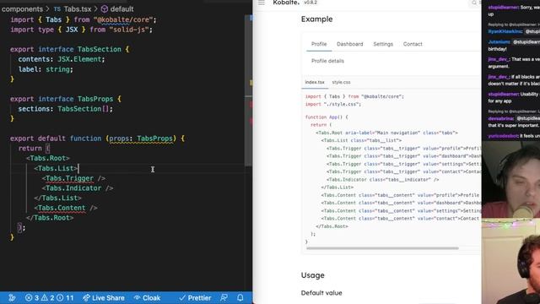Click the 'contents: JSX.Element' line
The image size is (540, 304).
click(x=62, y=59)
